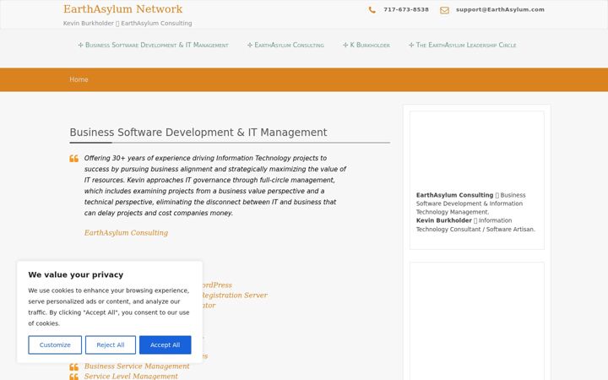Click the envelope email icon
The height and width of the screenshot is (380, 608).
444,10
